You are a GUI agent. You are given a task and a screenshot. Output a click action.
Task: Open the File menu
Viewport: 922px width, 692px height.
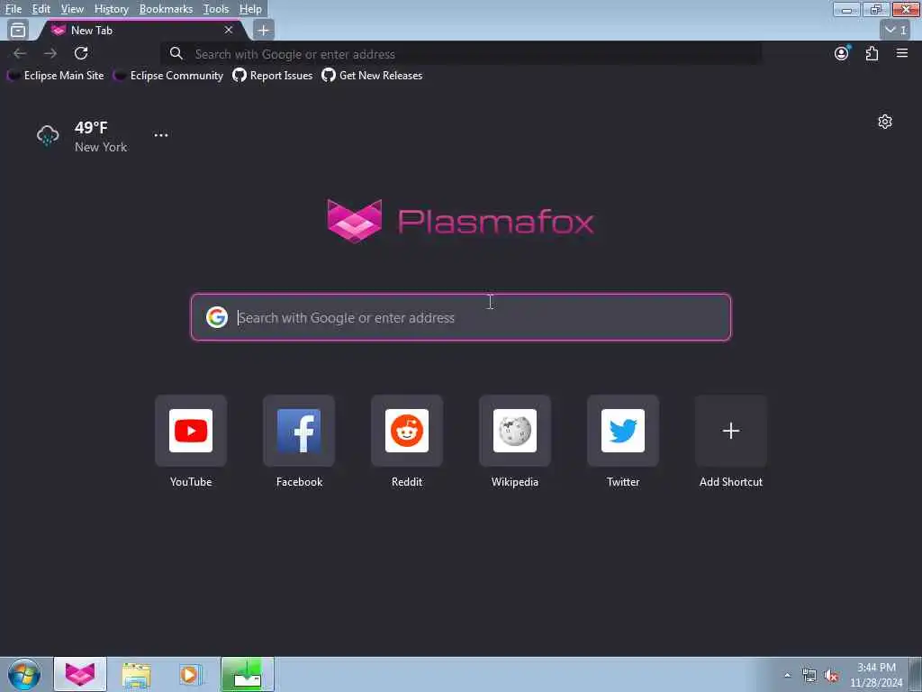pos(13,9)
